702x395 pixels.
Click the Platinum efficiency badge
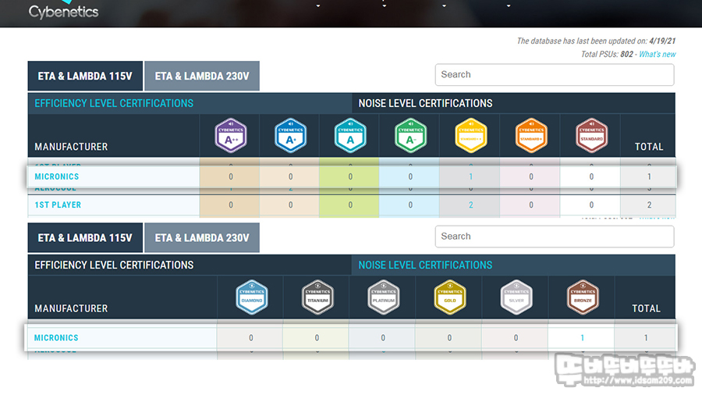[384, 297]
